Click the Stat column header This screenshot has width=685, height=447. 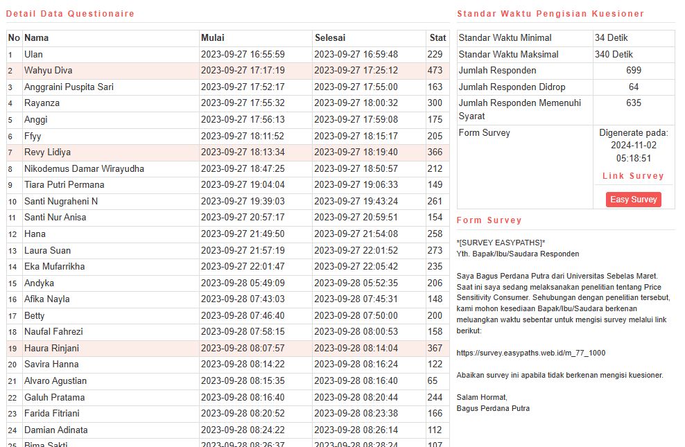pyautogui.click(x=437, y=38)
